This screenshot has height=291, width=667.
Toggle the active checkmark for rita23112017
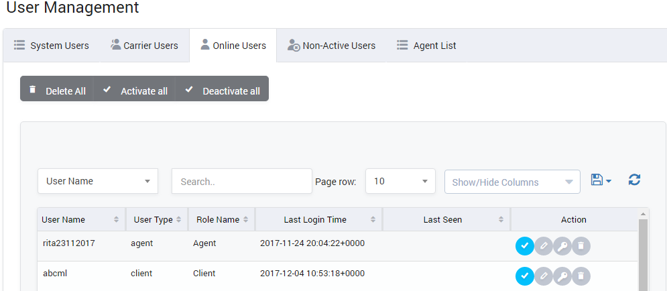click(524, 246)
